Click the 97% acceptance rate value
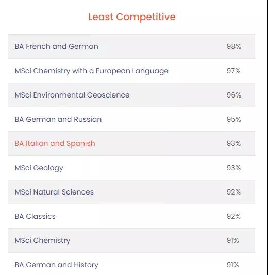The height and width of the screenshot is (275, 268). coord(233,71)
